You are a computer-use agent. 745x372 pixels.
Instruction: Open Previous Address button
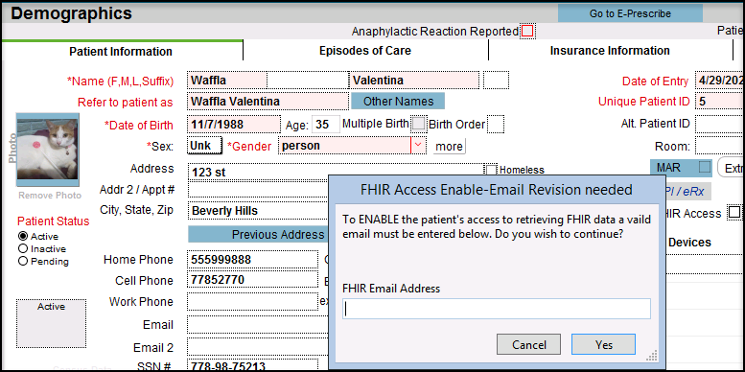click(x=259, y=234)
